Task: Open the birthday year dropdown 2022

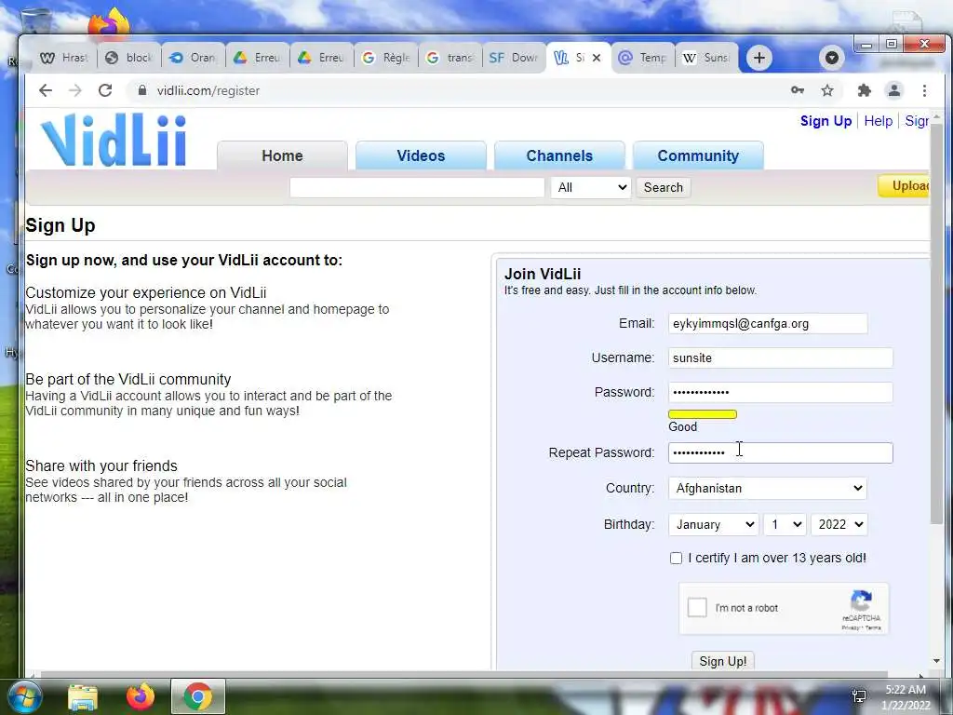Action: pyautogui.click(x=839, y=524)
